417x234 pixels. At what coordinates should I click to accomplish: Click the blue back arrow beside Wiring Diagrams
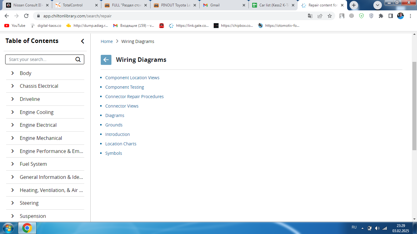pos(106,60)
